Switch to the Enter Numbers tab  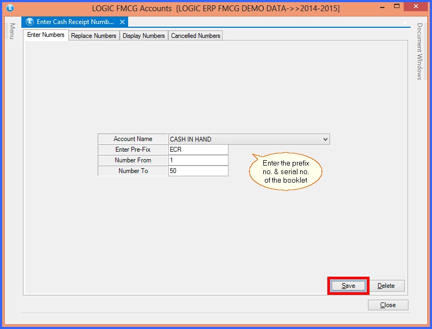point(46,35)
